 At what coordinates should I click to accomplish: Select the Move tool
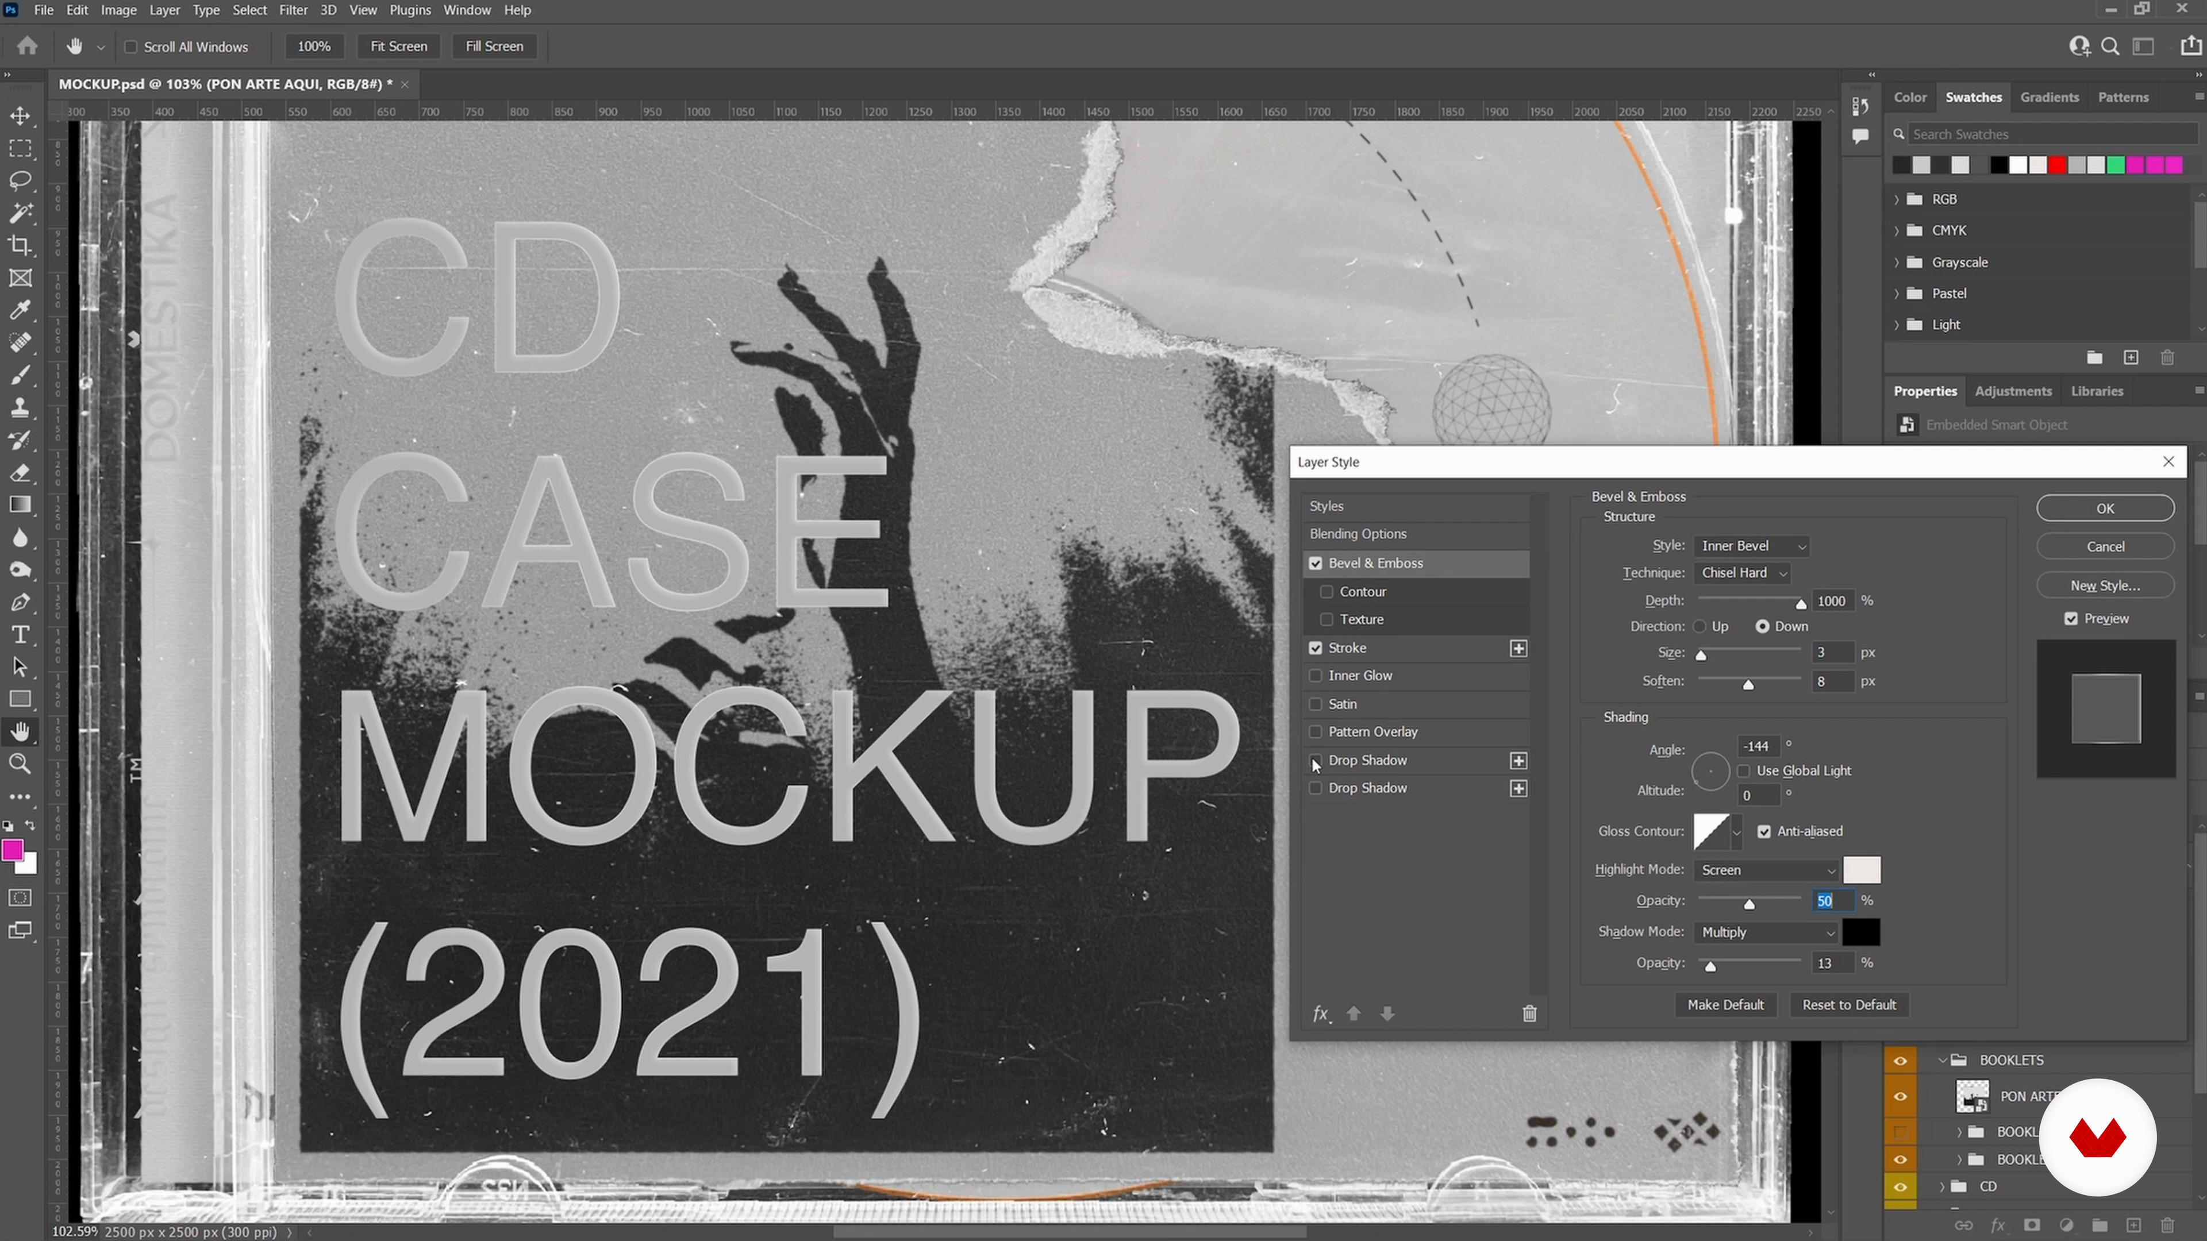tap(21, 115)
